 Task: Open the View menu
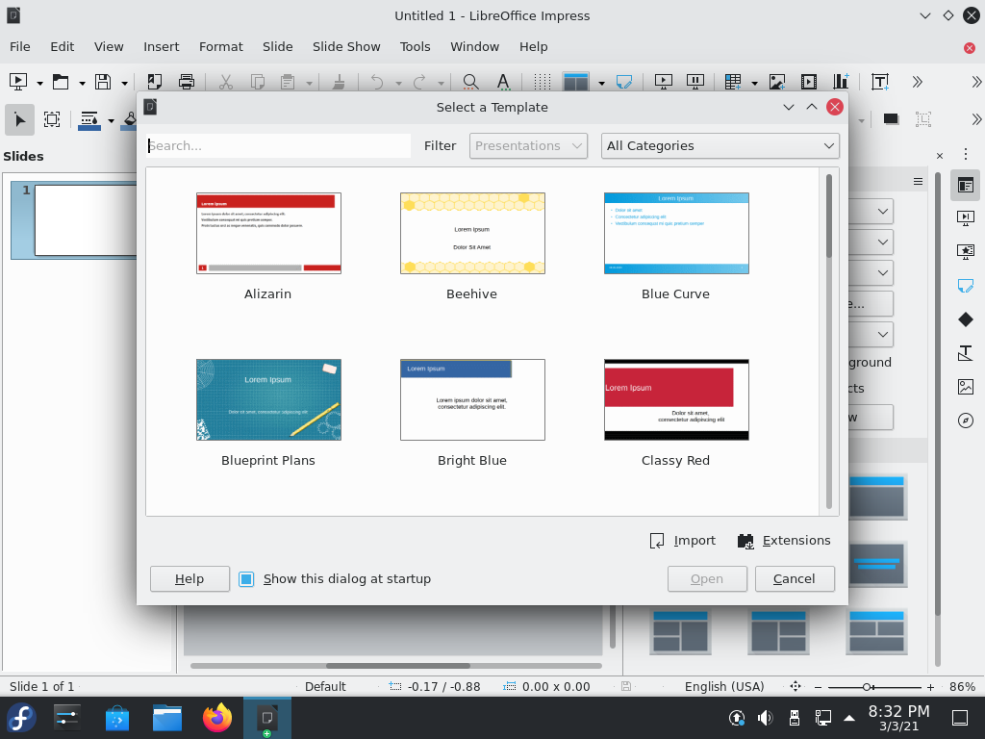pos(109,46)
